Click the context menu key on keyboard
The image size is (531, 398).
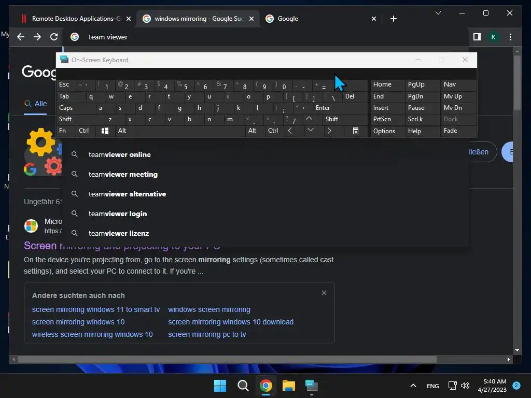tap(356, 131)
